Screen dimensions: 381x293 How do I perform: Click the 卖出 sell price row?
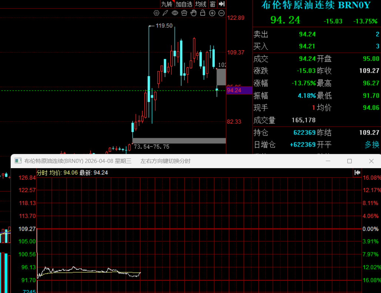pos(317,34)
